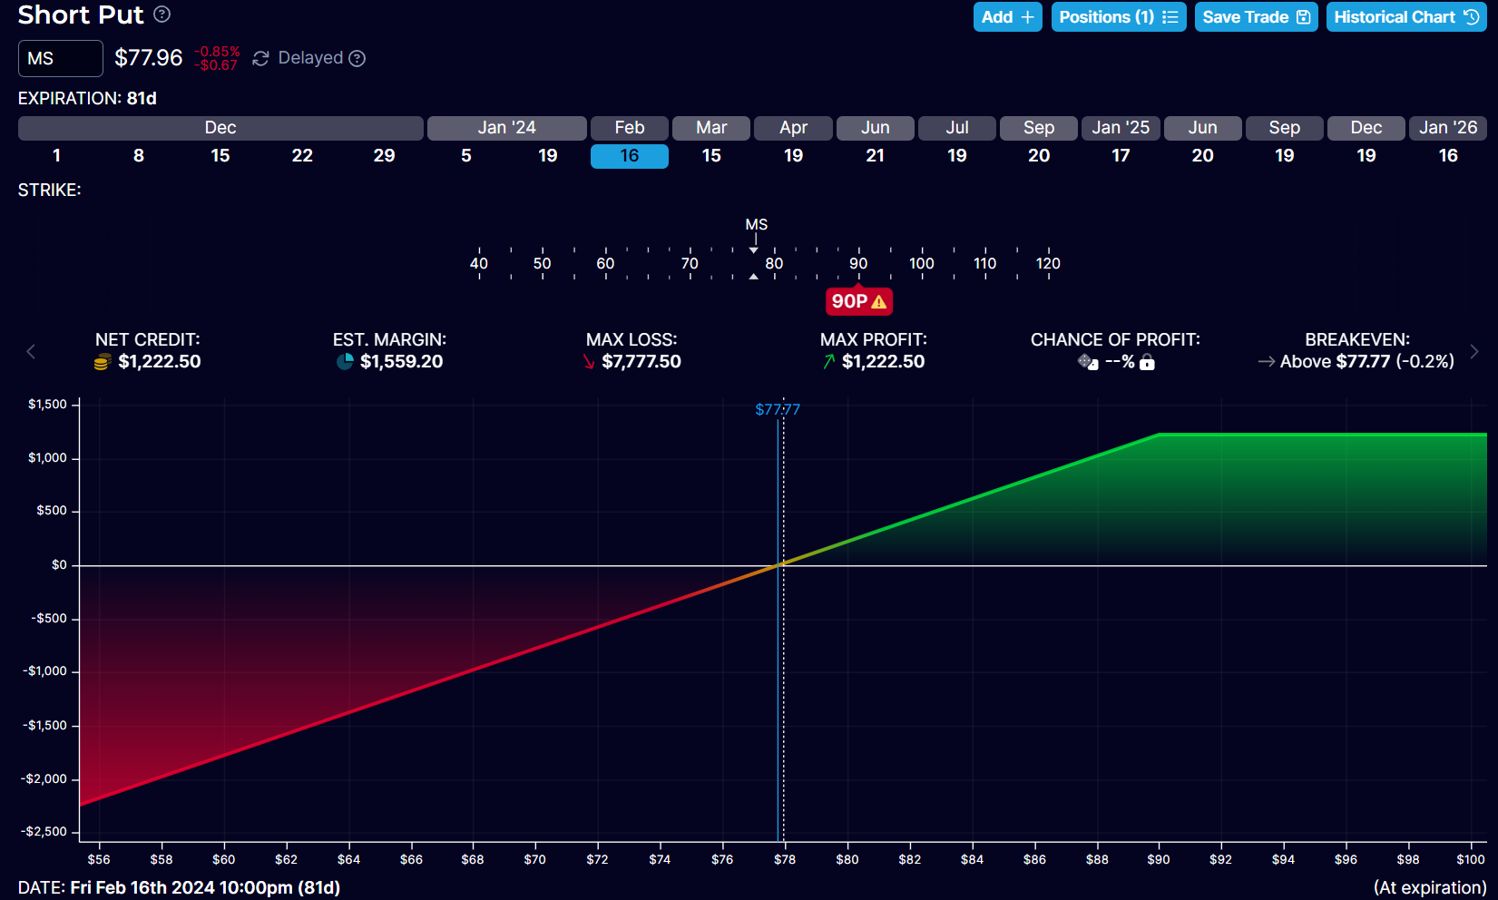Screen dimensions: 1498x900
Task: Select the Jan '24 month group
Action: pos(507,128)
